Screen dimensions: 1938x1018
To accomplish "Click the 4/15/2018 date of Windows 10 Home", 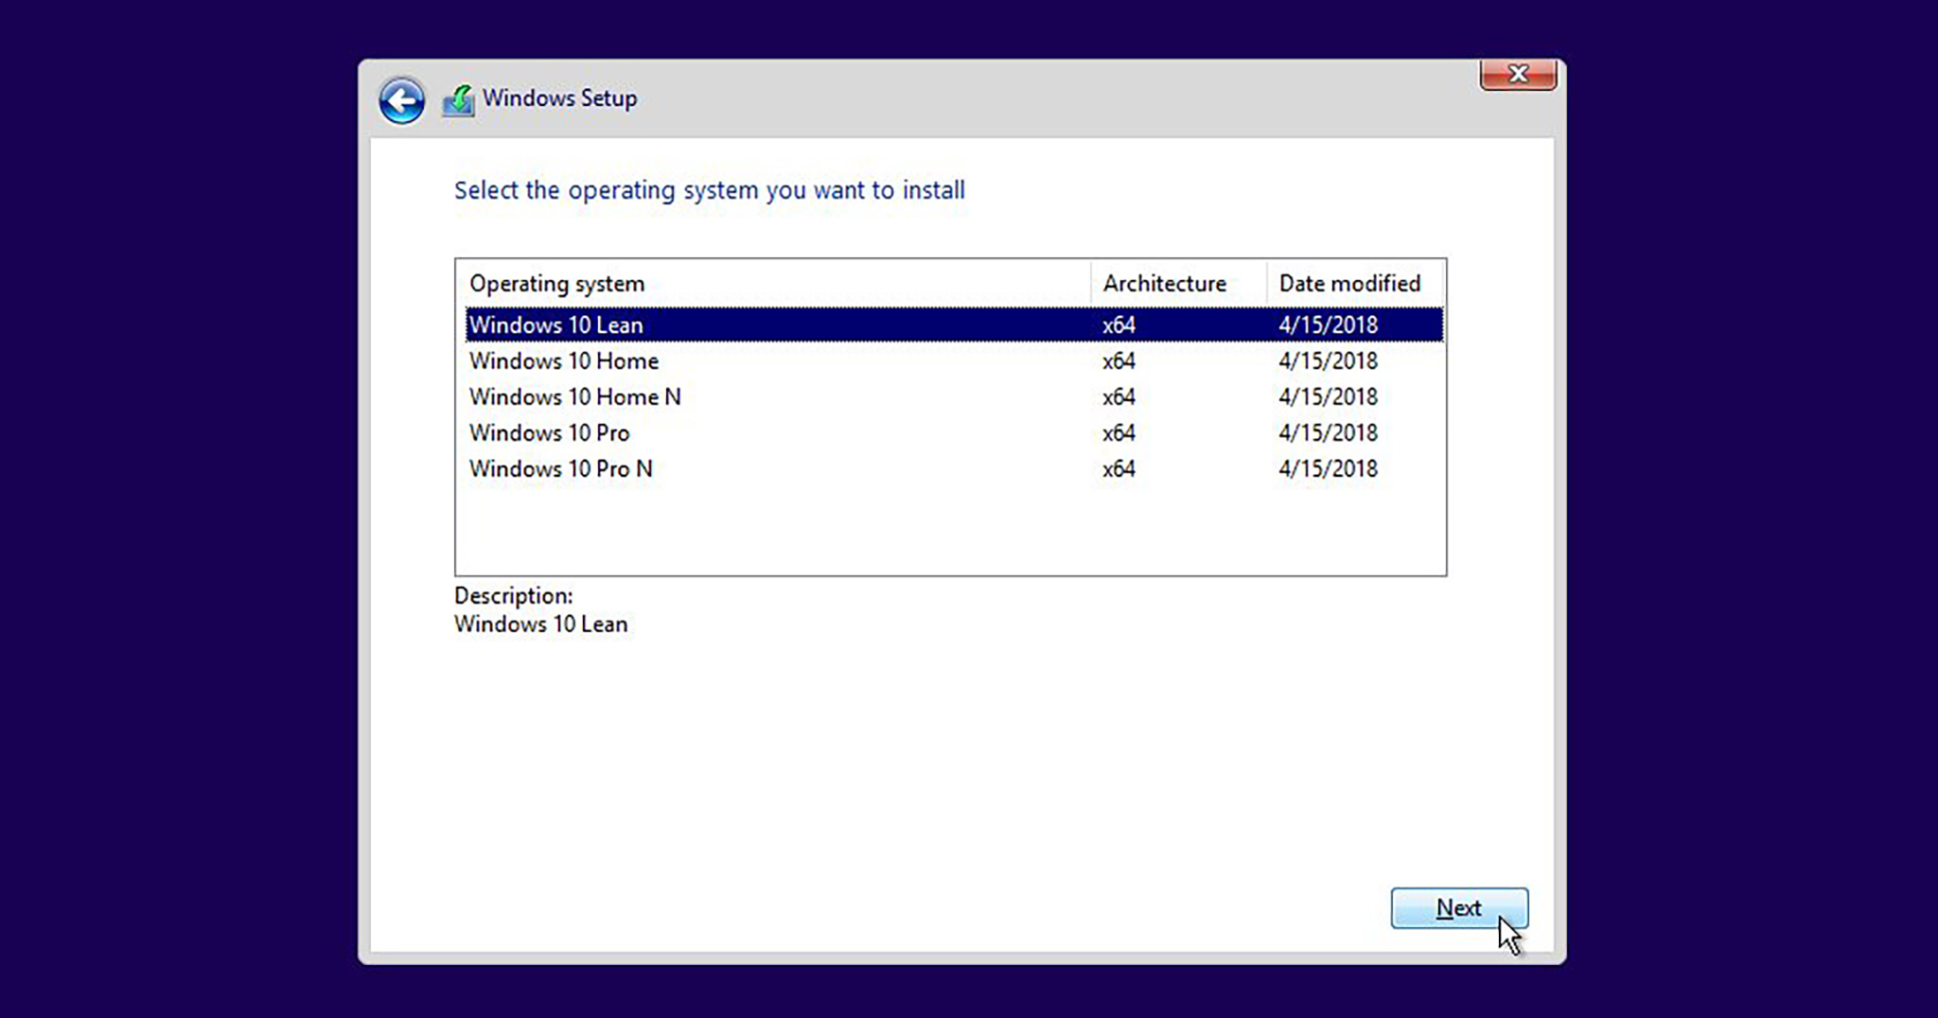I will pos(1328,360).
